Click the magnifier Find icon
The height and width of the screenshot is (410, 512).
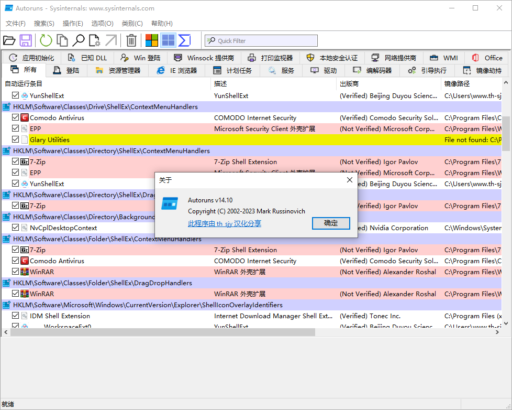79,40
